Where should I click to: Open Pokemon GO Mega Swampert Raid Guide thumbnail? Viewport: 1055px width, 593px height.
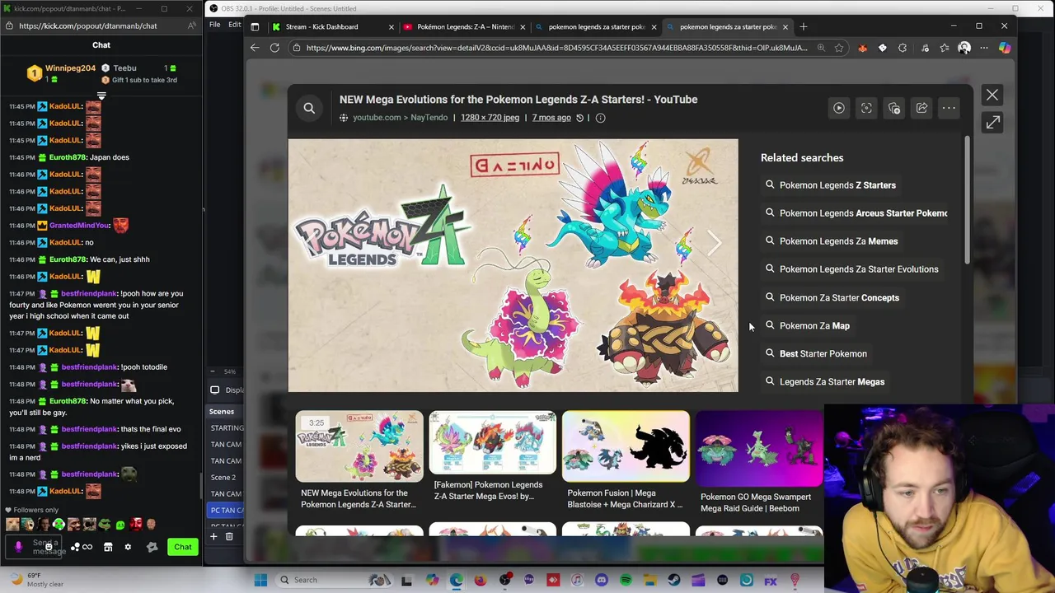pos(759,449)
